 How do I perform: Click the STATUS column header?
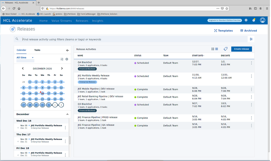pos(138,56)
